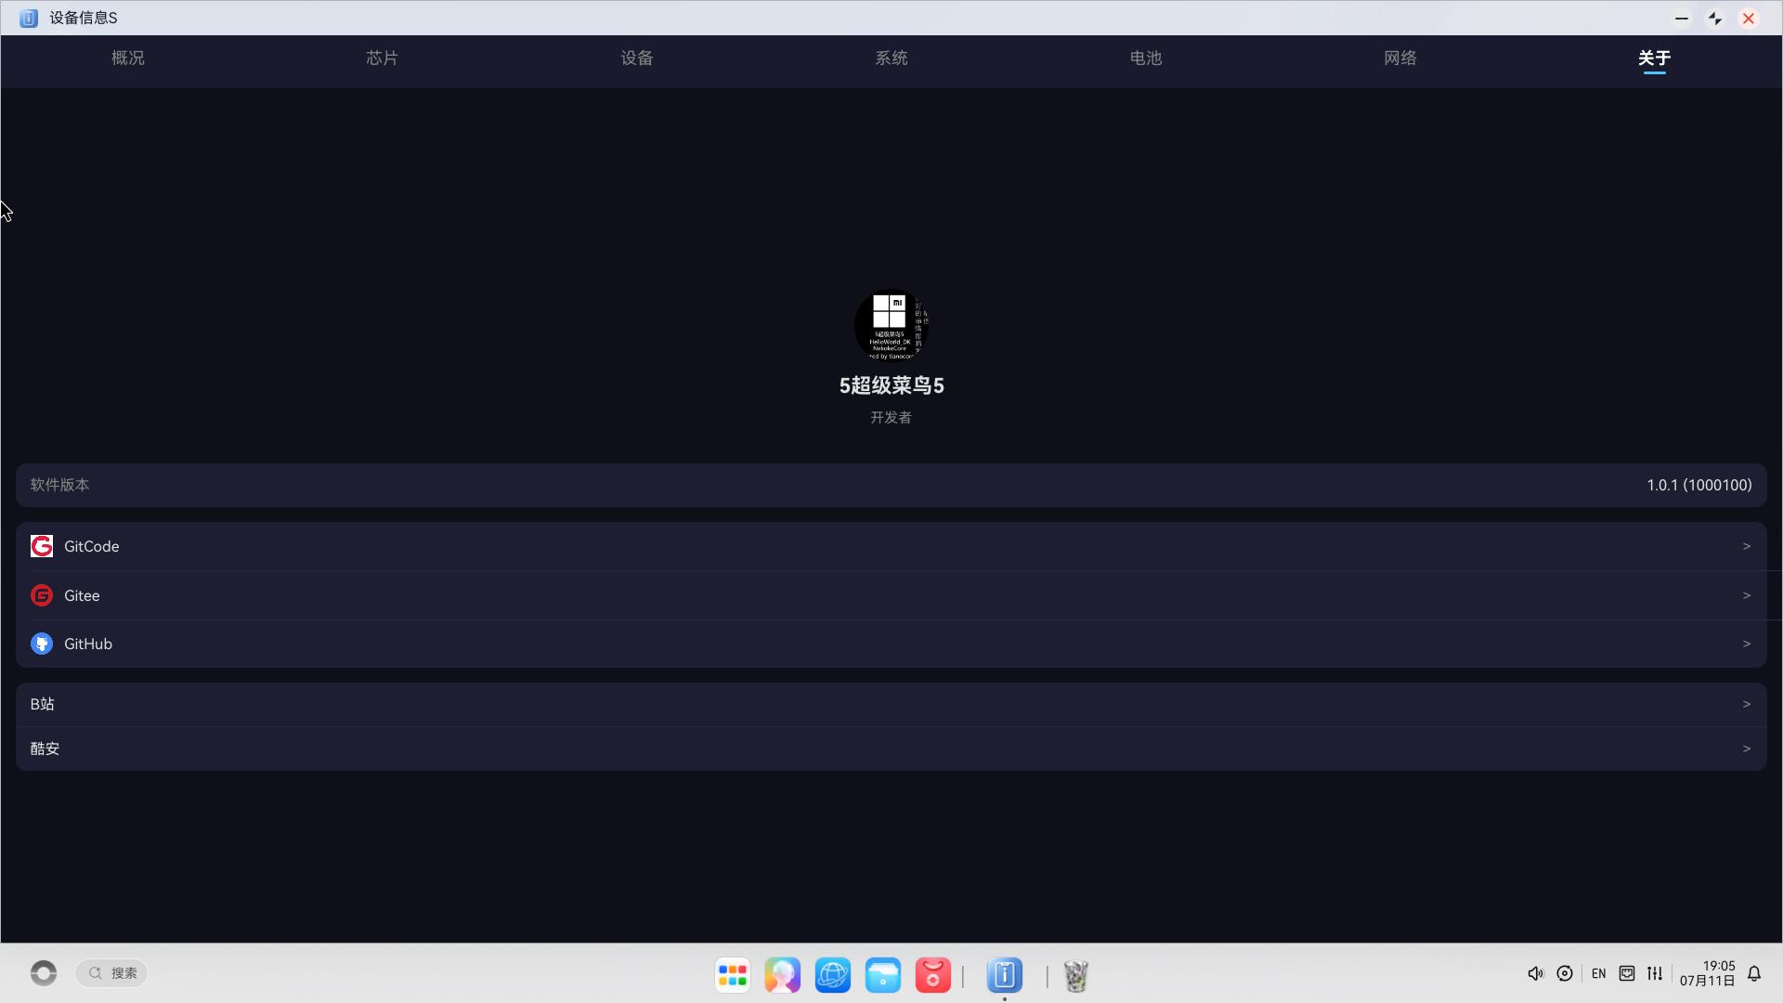Open the 酷安 link
The image size is (1783, 1003).
891,749
